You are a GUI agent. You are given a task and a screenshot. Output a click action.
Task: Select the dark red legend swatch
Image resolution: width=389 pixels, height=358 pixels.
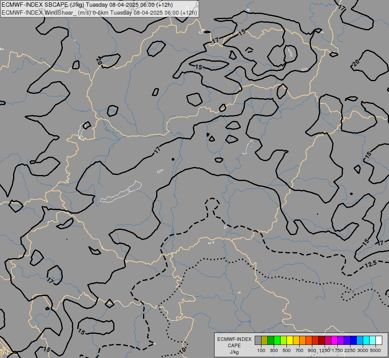[321, 340]
